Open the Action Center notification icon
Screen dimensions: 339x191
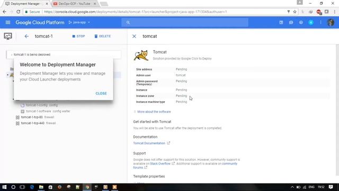(331, 187)
